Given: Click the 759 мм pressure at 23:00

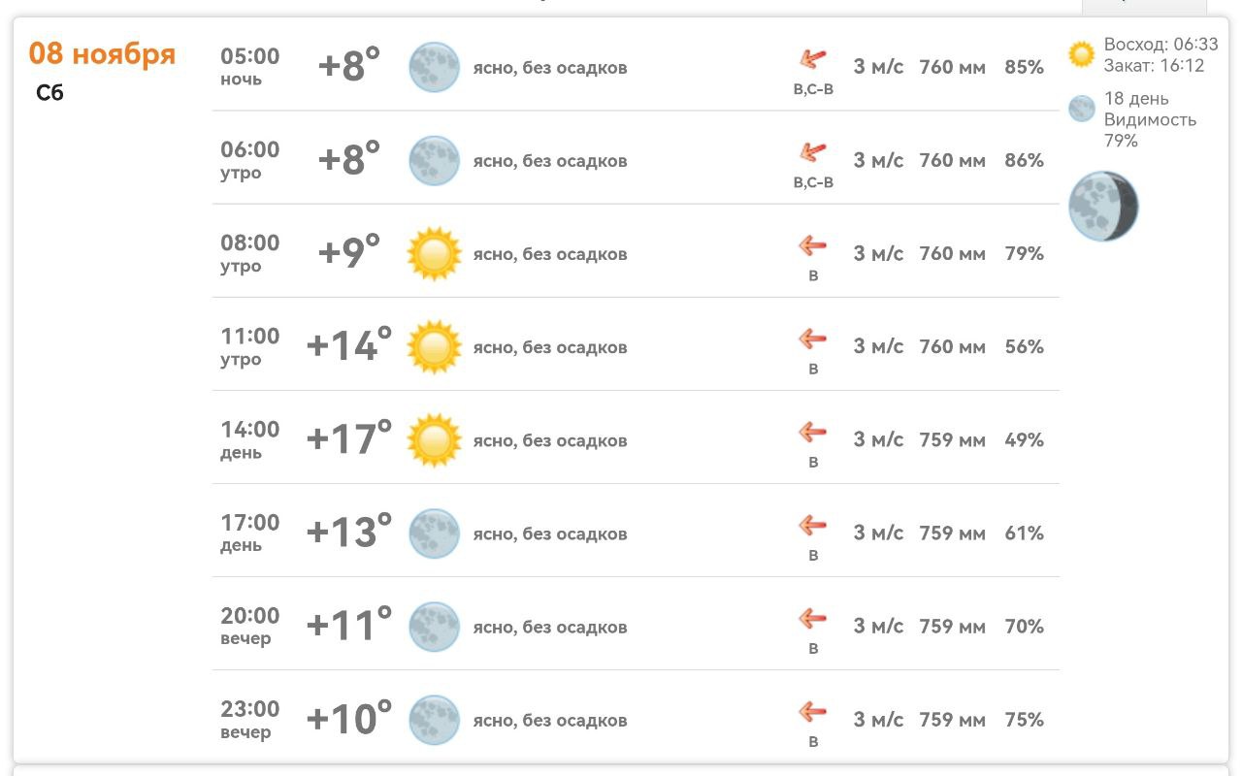Looking at the screenshot, I should pyautogui.click(x=952, y=720).
